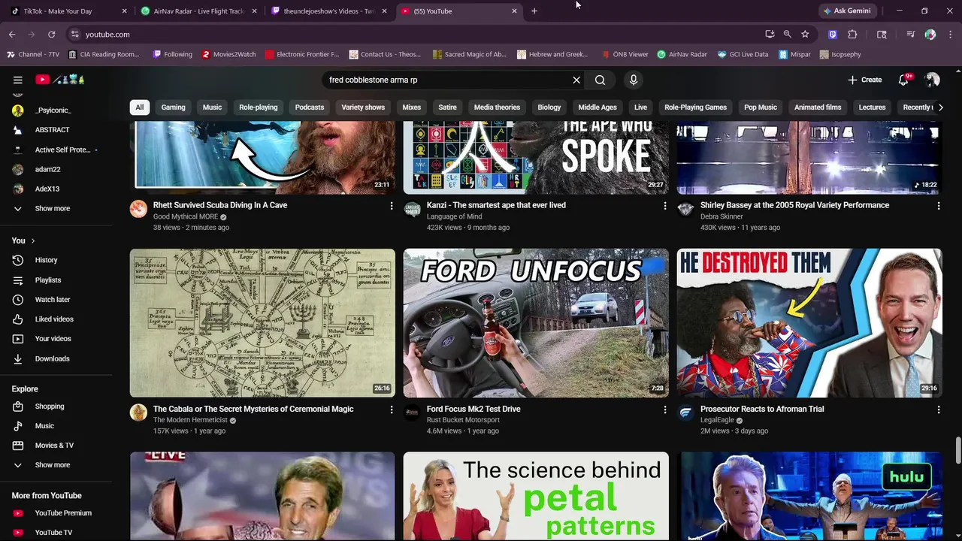Open the Extensions puzzle icon
Screen dimensions: 962x541
click(852, 35)
